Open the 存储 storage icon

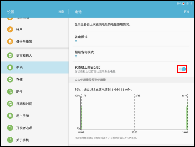pos(10,80)
